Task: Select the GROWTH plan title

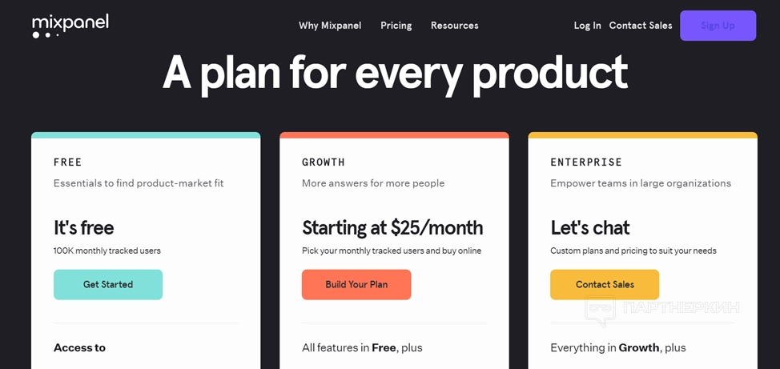Action: pos(324,162)
